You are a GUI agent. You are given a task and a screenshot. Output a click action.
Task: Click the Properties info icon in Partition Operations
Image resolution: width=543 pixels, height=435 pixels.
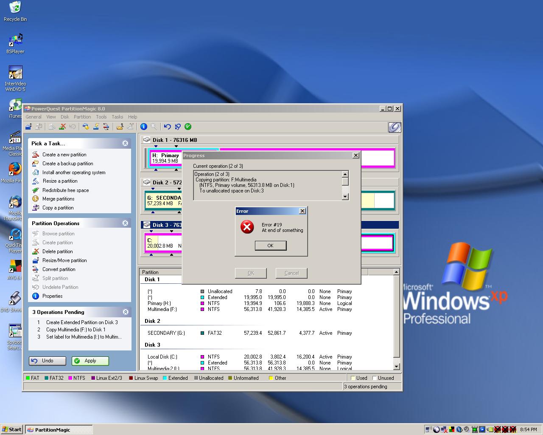[36, 296]
